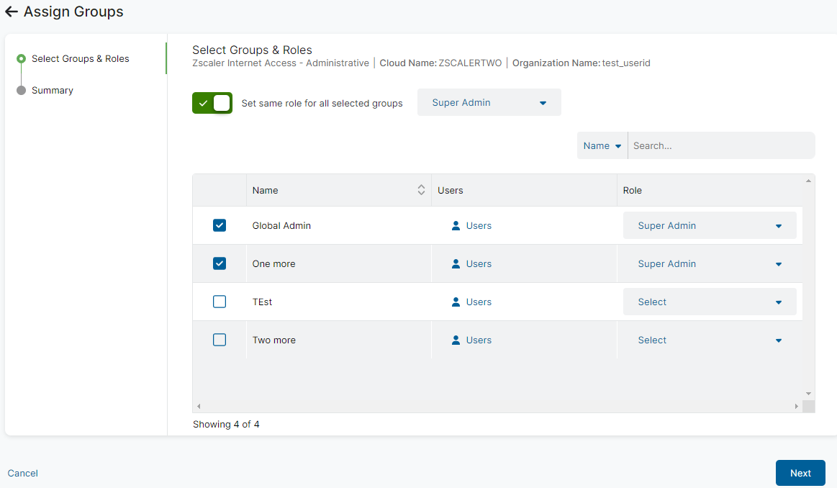Click the Cancel link
The image size is (837, 488).
coord(22,473)
